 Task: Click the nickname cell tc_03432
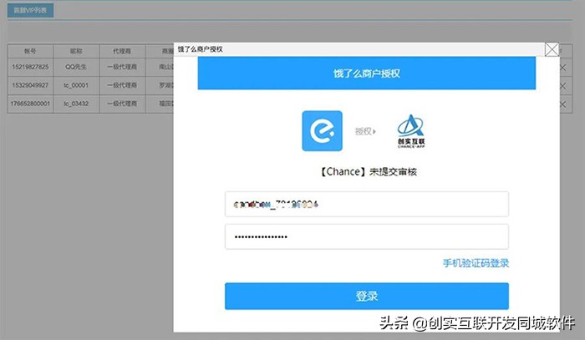point(76,104)
